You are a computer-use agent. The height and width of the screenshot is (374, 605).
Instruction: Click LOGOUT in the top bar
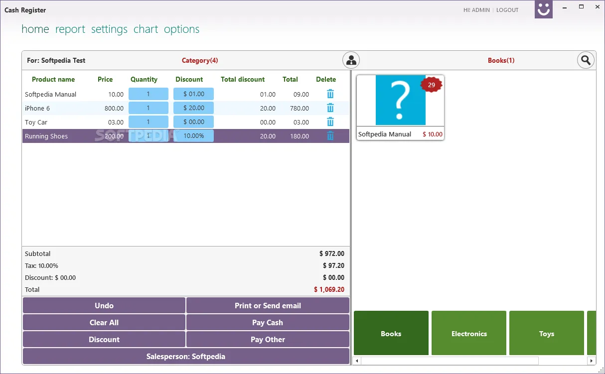pos(507,9)
